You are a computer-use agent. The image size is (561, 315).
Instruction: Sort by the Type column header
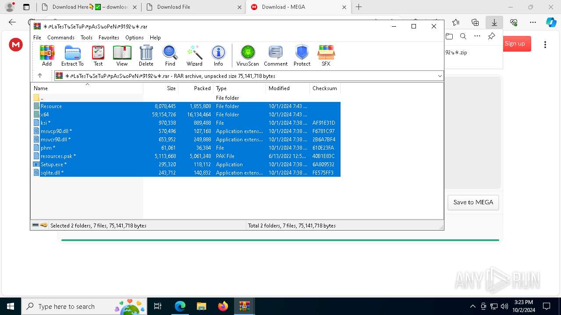pyautogui.click(x=240, y=88)
